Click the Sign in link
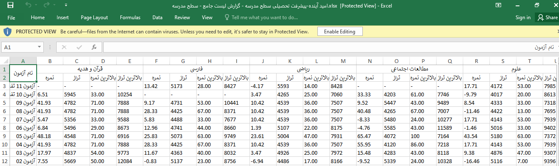 click(523, 18)
